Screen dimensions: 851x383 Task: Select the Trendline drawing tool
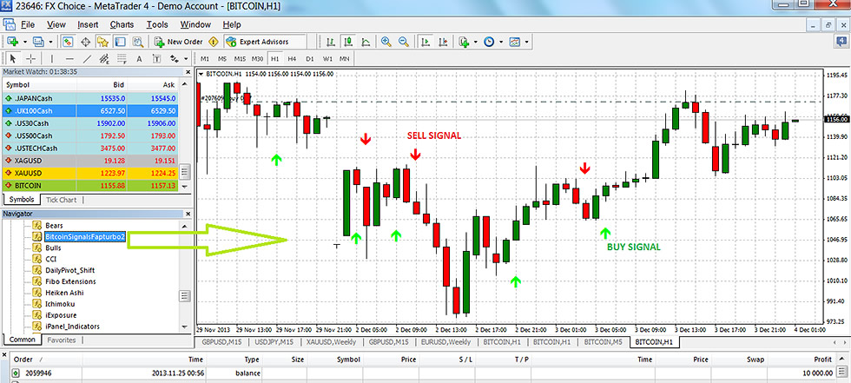coord(87,58)
